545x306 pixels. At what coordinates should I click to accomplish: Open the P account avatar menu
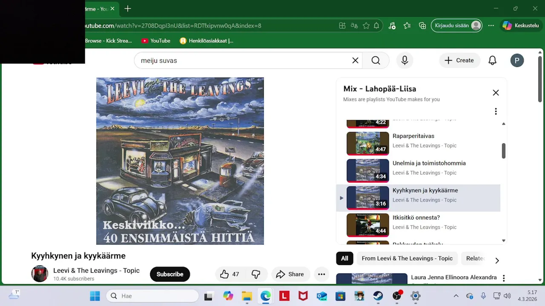pos(517,60)
